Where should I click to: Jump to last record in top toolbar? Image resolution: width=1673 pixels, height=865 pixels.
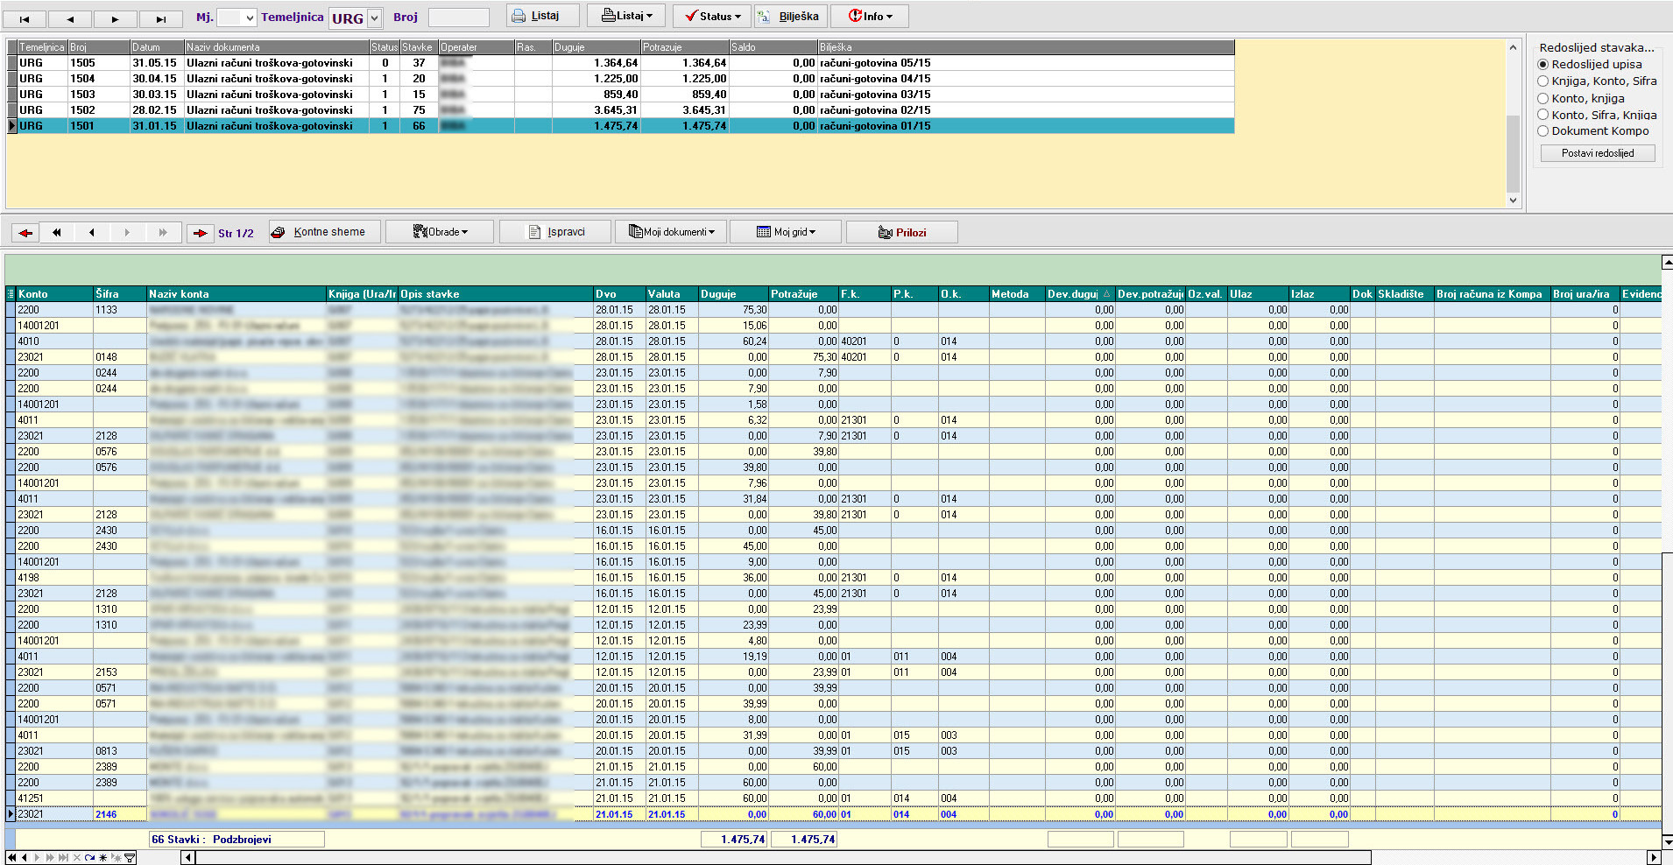[160, 18]
